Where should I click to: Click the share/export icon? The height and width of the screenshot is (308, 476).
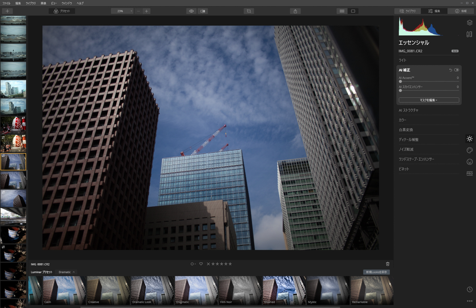pyautogui.click(x=295, y=11)
